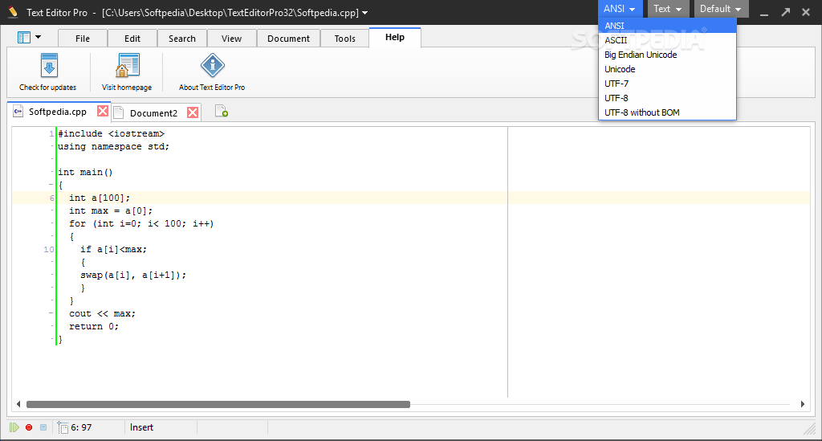Click the caret position icon in status bar

(x=63, y=428)
